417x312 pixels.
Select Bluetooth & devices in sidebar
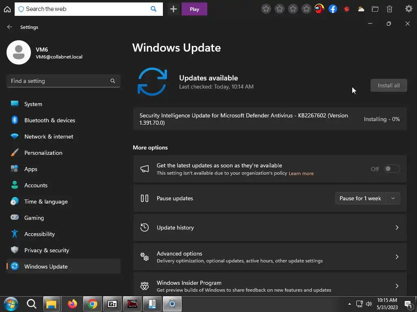pyautogui.click(x=63, y=120)
